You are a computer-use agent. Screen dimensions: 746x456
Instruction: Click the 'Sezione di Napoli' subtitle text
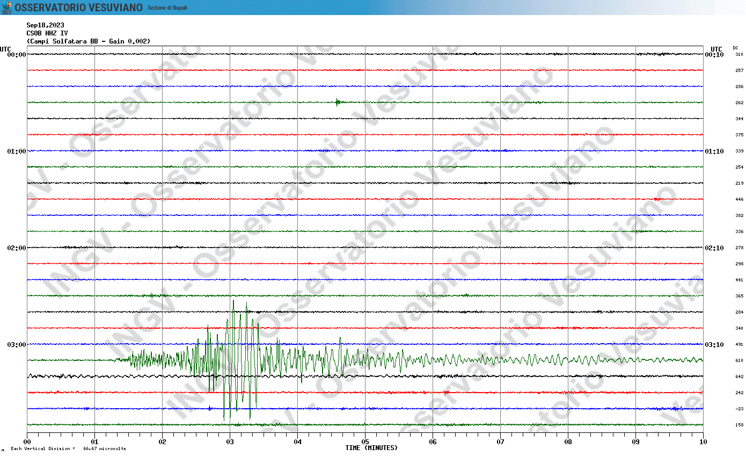click(167, 8)
